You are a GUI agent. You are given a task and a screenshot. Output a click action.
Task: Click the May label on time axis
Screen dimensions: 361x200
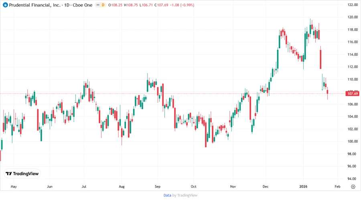[14, 187]
